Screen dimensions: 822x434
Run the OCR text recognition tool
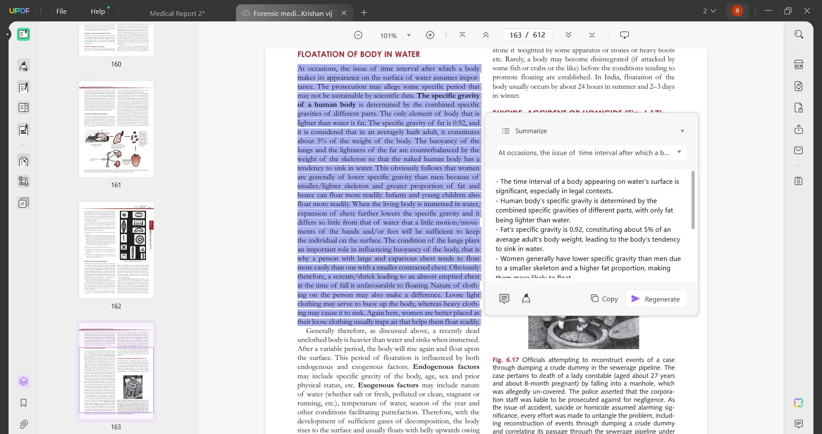799,65
